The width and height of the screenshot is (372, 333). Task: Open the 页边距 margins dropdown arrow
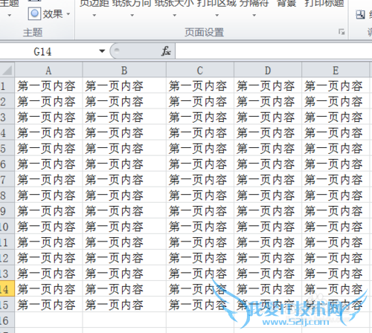coord(94,15)
